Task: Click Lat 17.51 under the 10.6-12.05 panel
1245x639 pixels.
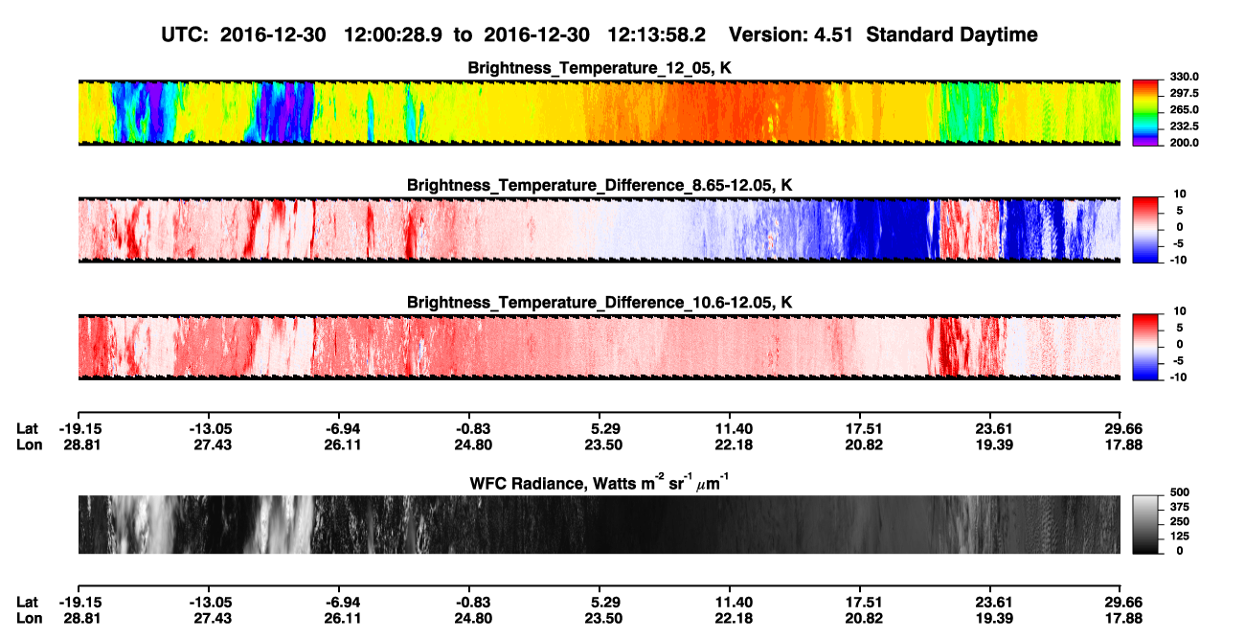Action: click(x=859, y=428)
